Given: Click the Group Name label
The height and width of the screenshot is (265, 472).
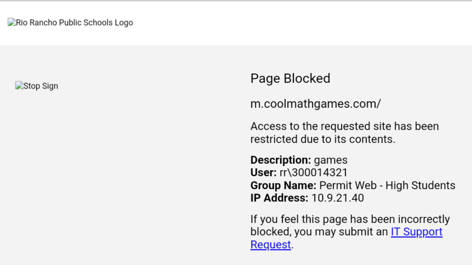Looking at the screenshot, I should (x=283, y=185).
